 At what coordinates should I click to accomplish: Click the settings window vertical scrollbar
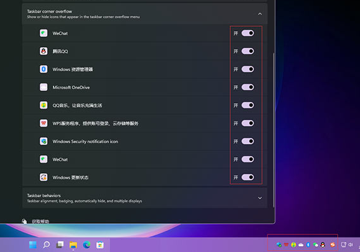(273, 130)
